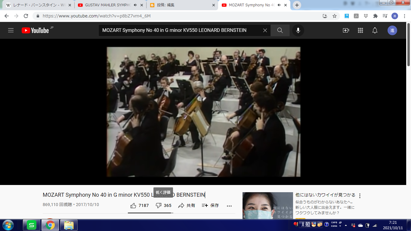
Task: Like the video with thumbs up
Action: point(140,205)
